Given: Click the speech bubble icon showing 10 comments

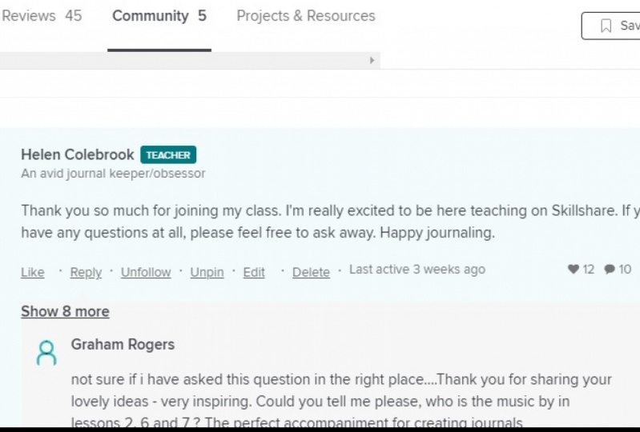Looking at the screenshot, I should [x=610, y=269].
